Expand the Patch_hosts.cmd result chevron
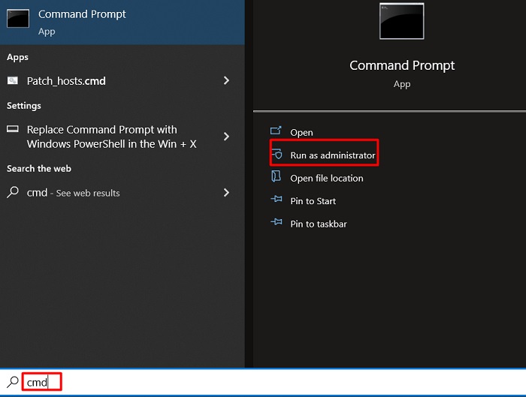Viewport: 526px width, 397px height. pyautogui.click(x=226, y=80)
